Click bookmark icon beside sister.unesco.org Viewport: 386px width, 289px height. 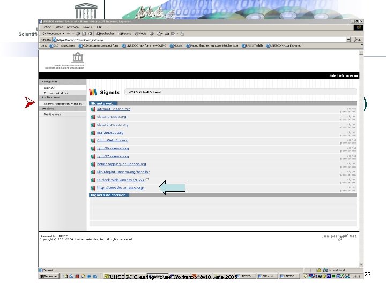coord(93,117)
